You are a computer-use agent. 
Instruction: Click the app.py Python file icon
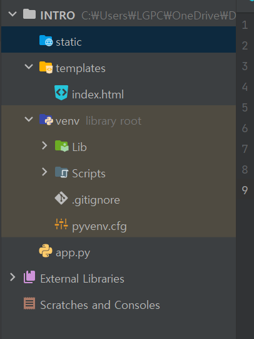[x=46, y=251]
